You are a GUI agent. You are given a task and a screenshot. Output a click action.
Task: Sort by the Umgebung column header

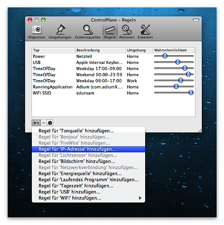(139, 50)
